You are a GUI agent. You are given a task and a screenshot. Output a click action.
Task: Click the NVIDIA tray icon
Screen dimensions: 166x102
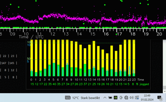[x=115, y=98]
